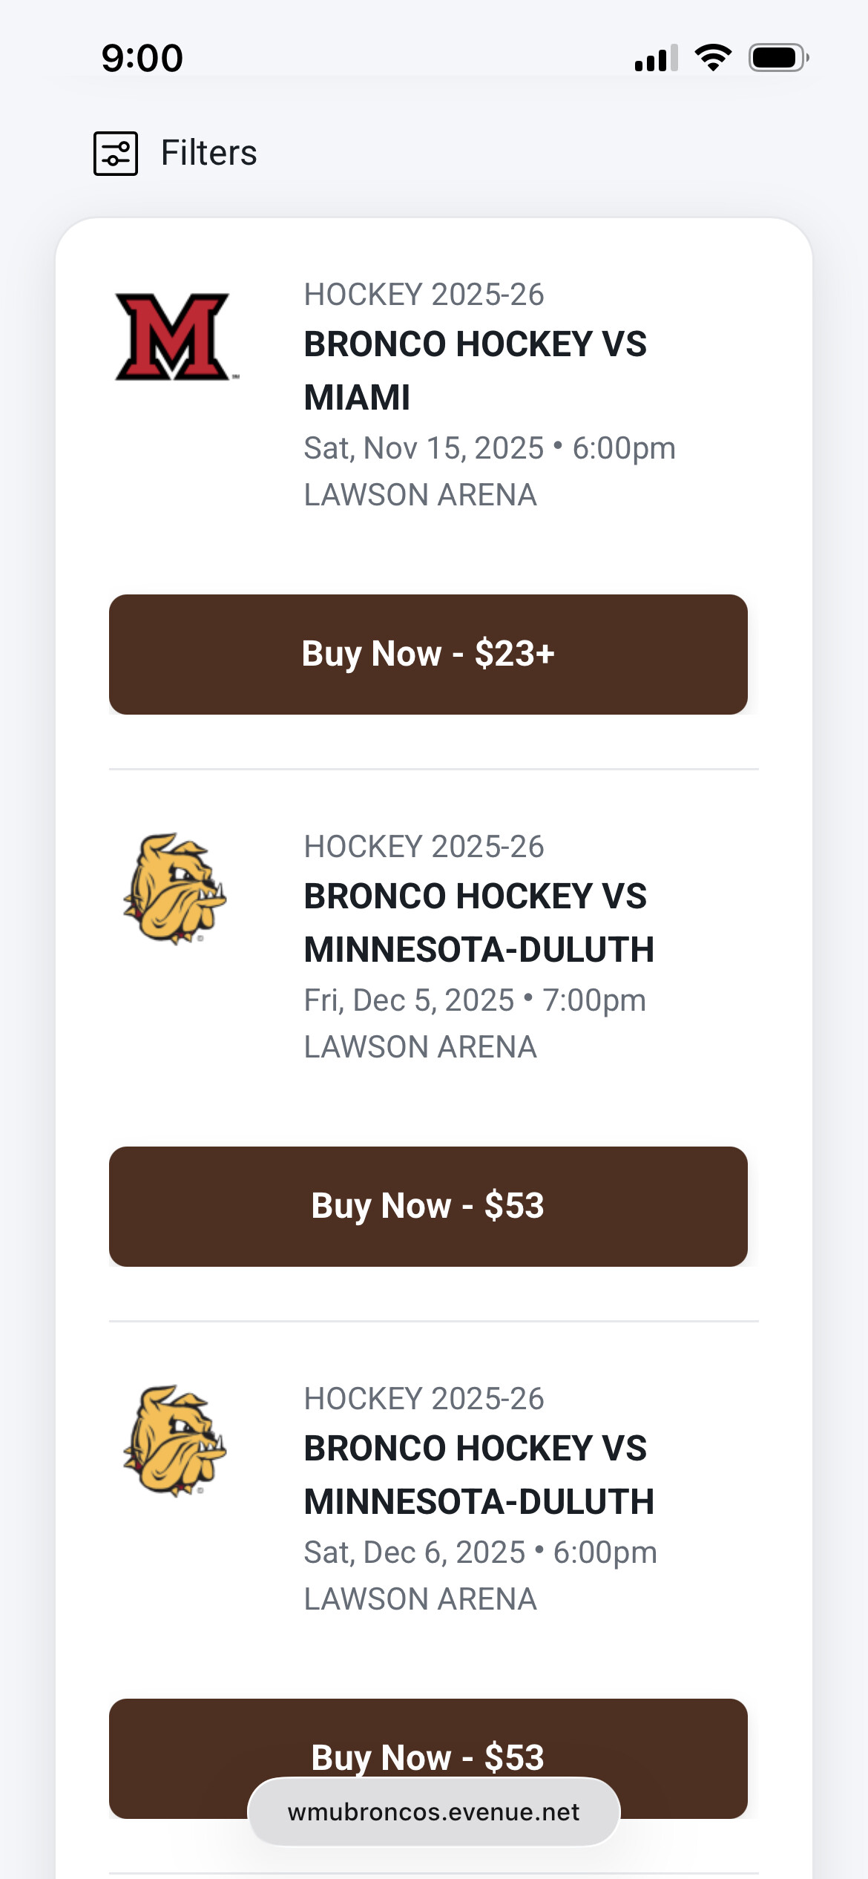Tap the Bulldog logo for Dec 5 game
Image resolution: width=868 pixels, height=1879 pixels.
175,888
